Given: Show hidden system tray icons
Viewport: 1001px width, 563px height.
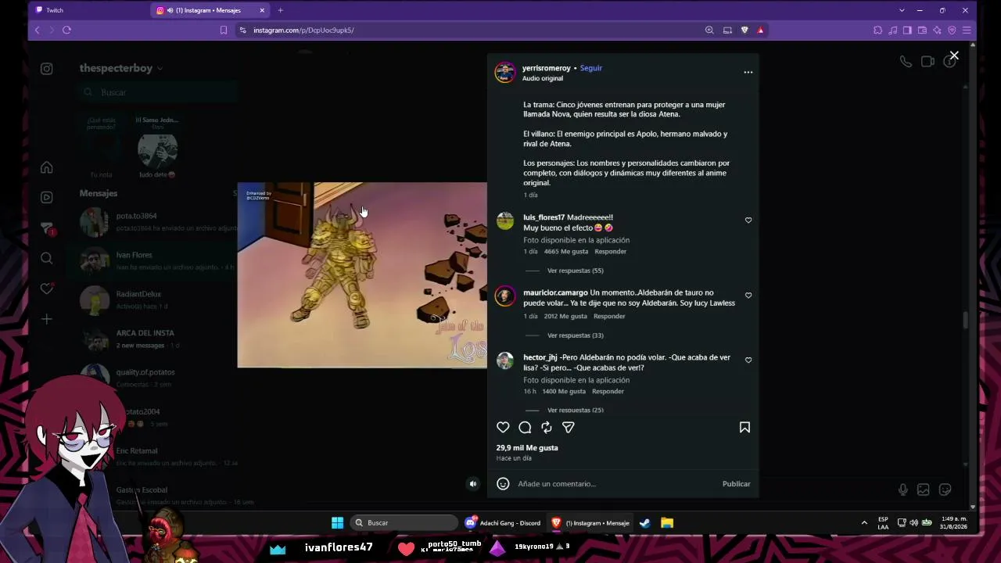Looking at the screenshot, I should click(864, 522).
